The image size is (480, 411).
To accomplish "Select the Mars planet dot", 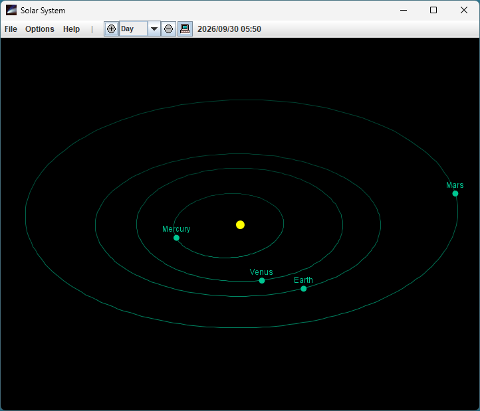I will point(455,194).
